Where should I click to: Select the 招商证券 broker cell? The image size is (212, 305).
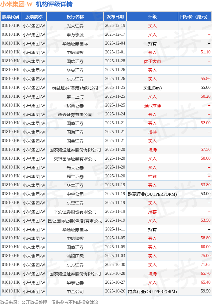pos(75,105)
